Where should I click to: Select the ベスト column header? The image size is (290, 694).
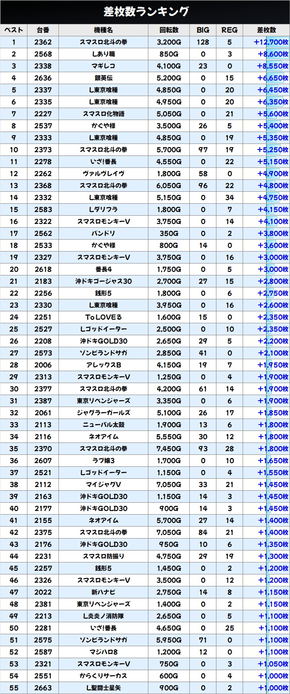point(14,30)
